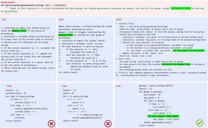Select the "SCoT" panel heading
The image size is (208, 128).
(x=61, y=19)
